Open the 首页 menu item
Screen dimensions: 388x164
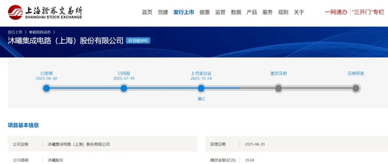click(x=147, y=12)
